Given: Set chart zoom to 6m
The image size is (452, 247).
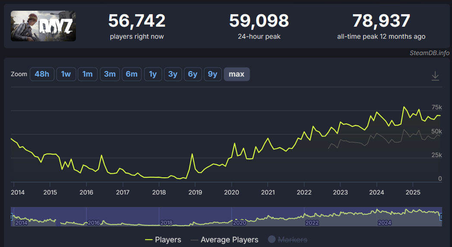Looking at the screenshot, I should pos(132,74).
